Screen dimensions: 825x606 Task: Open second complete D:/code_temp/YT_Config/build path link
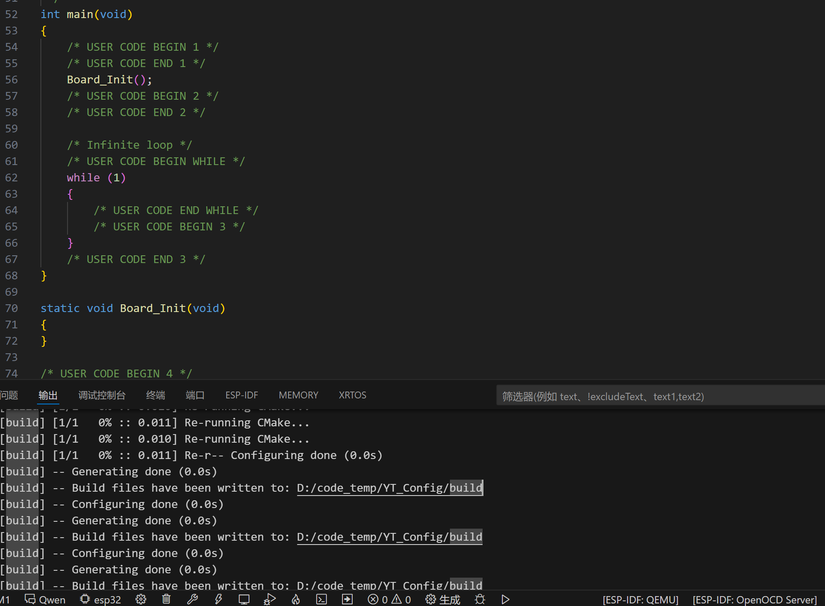pos(390,537)
